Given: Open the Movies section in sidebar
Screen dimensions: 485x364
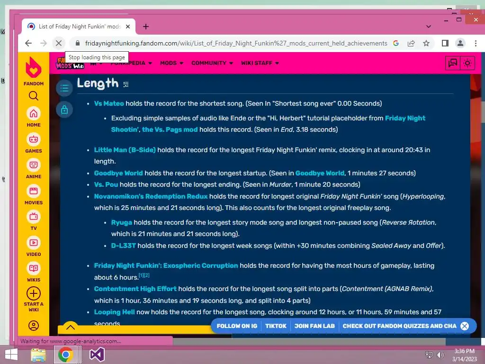Looking at the screenshot, I should click(34, 195).
